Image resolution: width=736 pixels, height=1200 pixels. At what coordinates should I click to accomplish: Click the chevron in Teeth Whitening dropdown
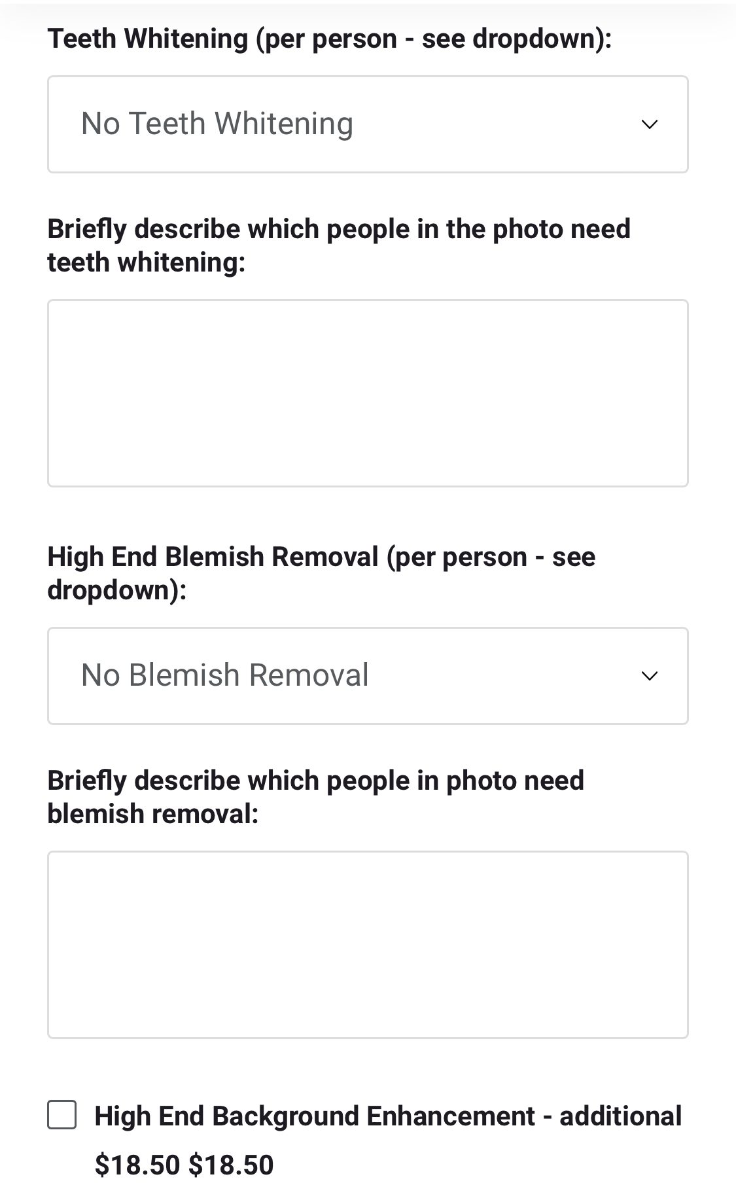[x=649, y=124]
